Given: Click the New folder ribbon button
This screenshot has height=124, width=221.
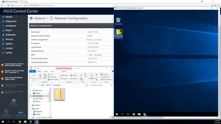Looking at the screenshot, I should [x=81, y=77].
